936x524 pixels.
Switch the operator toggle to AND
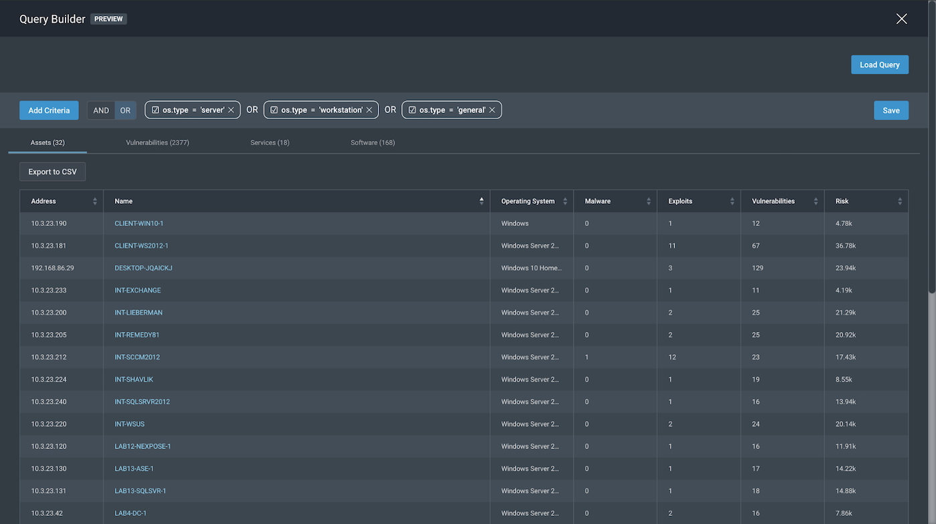[101, 110]
